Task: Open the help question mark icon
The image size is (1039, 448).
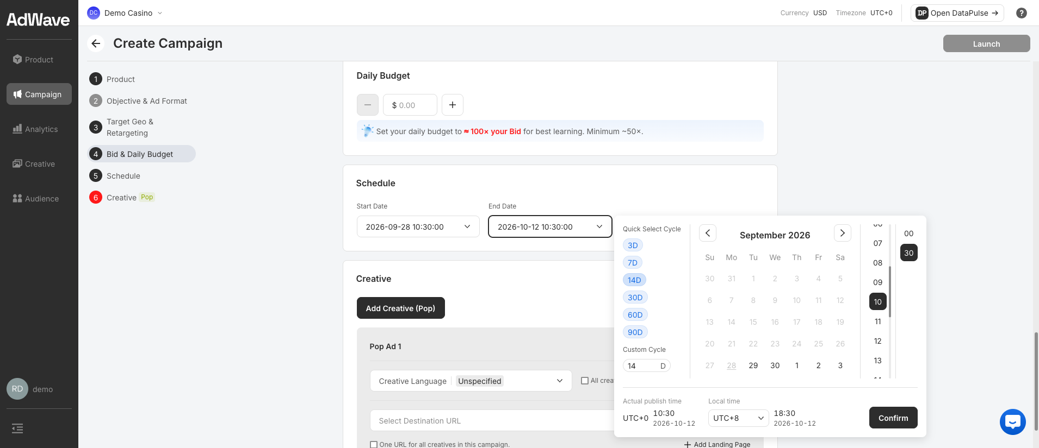Action: [x=1022, y=13]
